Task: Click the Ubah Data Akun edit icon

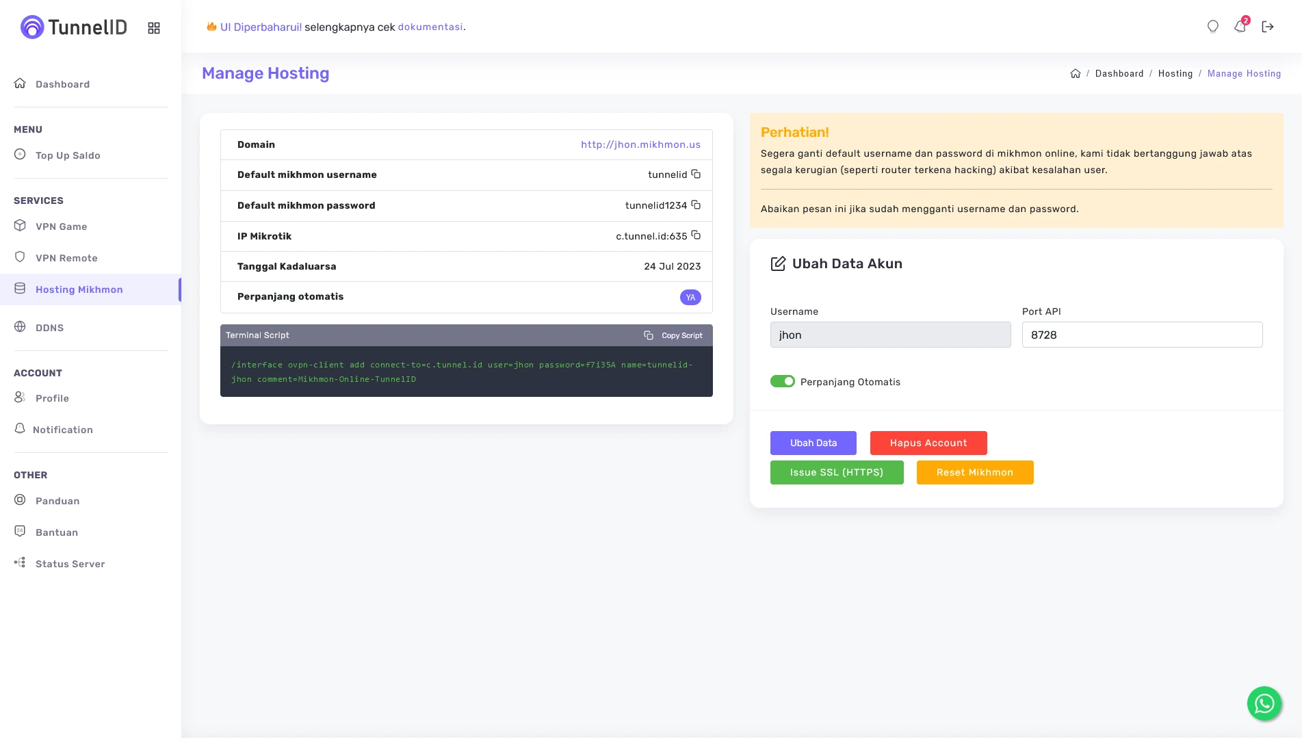Action: click(778, 263)
